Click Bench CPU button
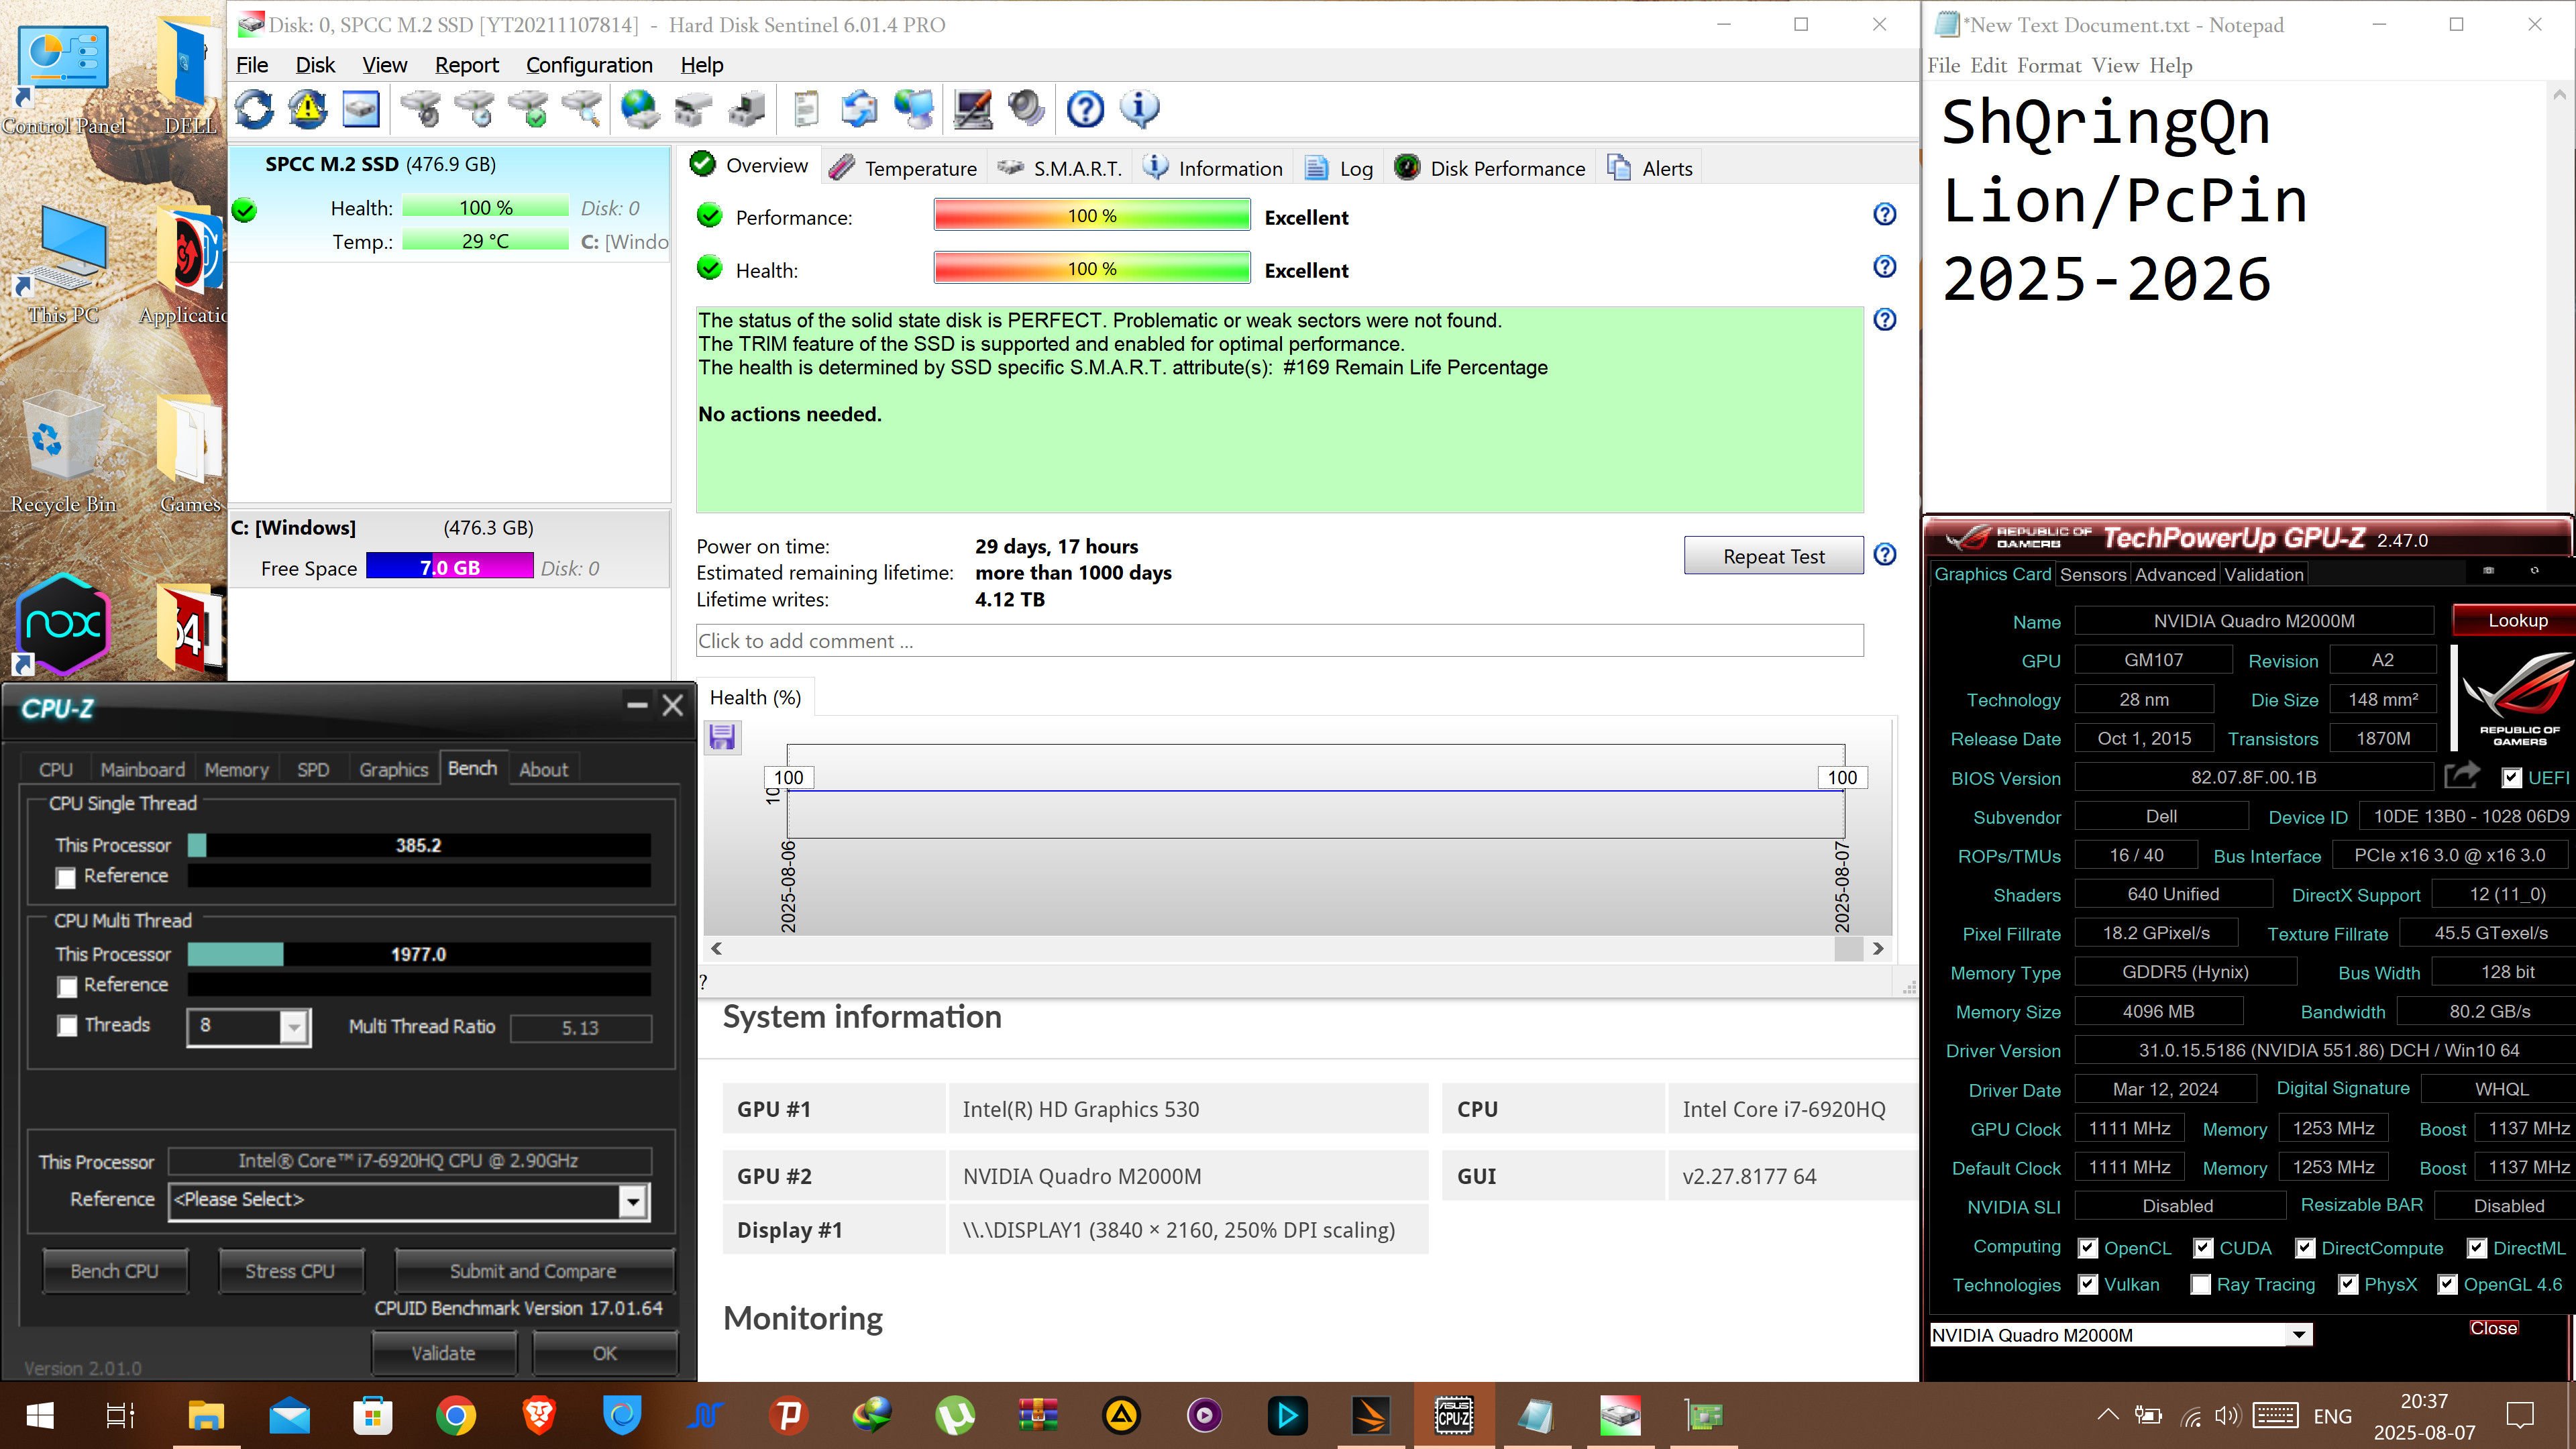Screen dimensions: 2576x1449 tap(114, 1271)
